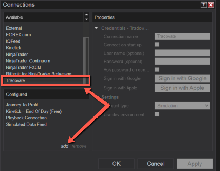Click the Available list down arrow
220x171 pixels.
[x=86, y=19]
